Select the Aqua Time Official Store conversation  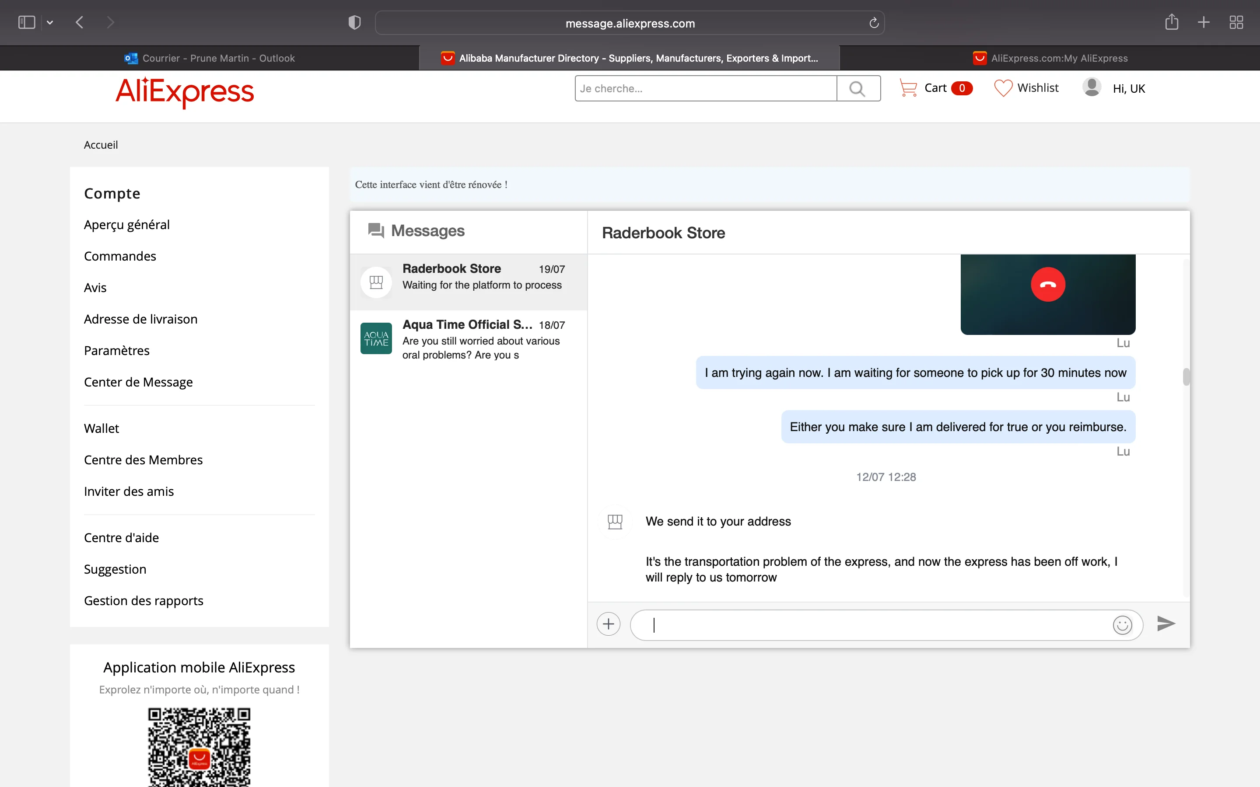[468, 339]
